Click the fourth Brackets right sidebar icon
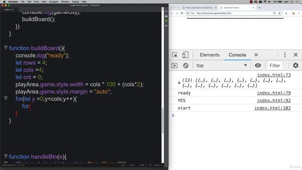 pyautogui.click(x=166, y=25)
